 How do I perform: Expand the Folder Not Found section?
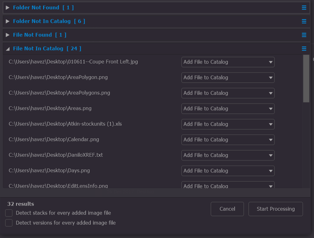(x=8, y=8)
